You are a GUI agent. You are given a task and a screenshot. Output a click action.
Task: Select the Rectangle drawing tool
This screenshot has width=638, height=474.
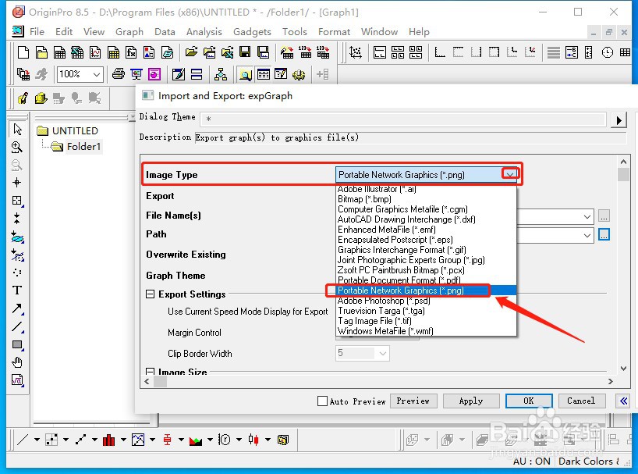(16, 344)
